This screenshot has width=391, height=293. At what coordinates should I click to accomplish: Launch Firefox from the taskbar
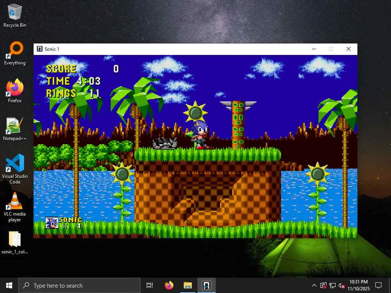(169, 285)
